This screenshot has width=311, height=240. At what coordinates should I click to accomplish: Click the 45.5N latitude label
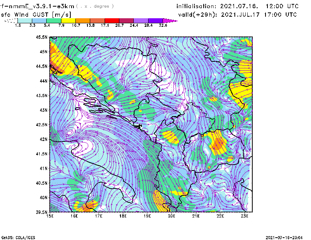click(x=42, y=37)
